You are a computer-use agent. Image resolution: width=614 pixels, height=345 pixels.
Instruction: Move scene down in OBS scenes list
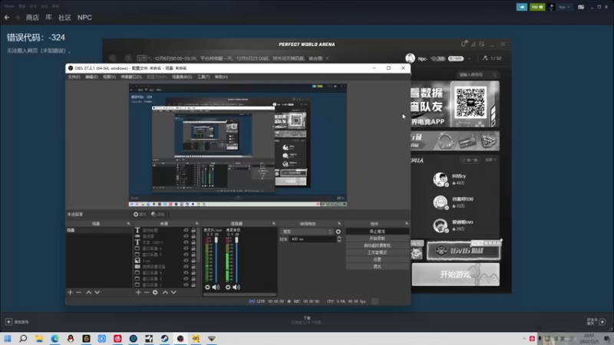97,292
